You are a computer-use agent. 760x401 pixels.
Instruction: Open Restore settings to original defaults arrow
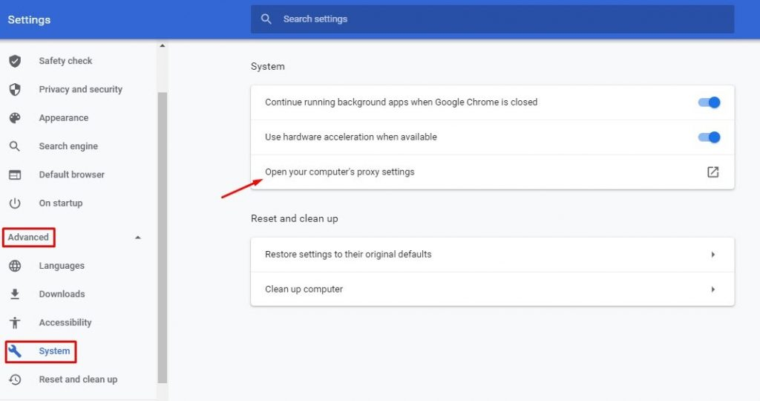712,255
